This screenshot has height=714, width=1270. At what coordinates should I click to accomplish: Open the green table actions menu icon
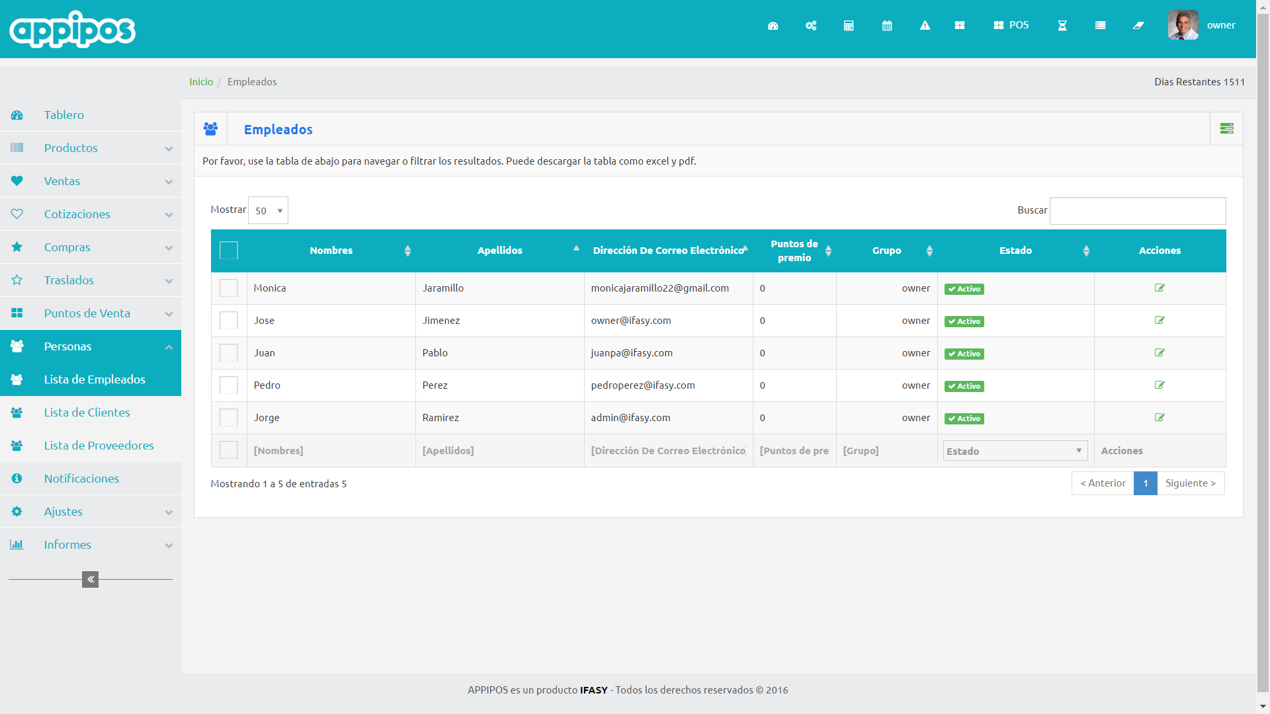pos(1226,128)
